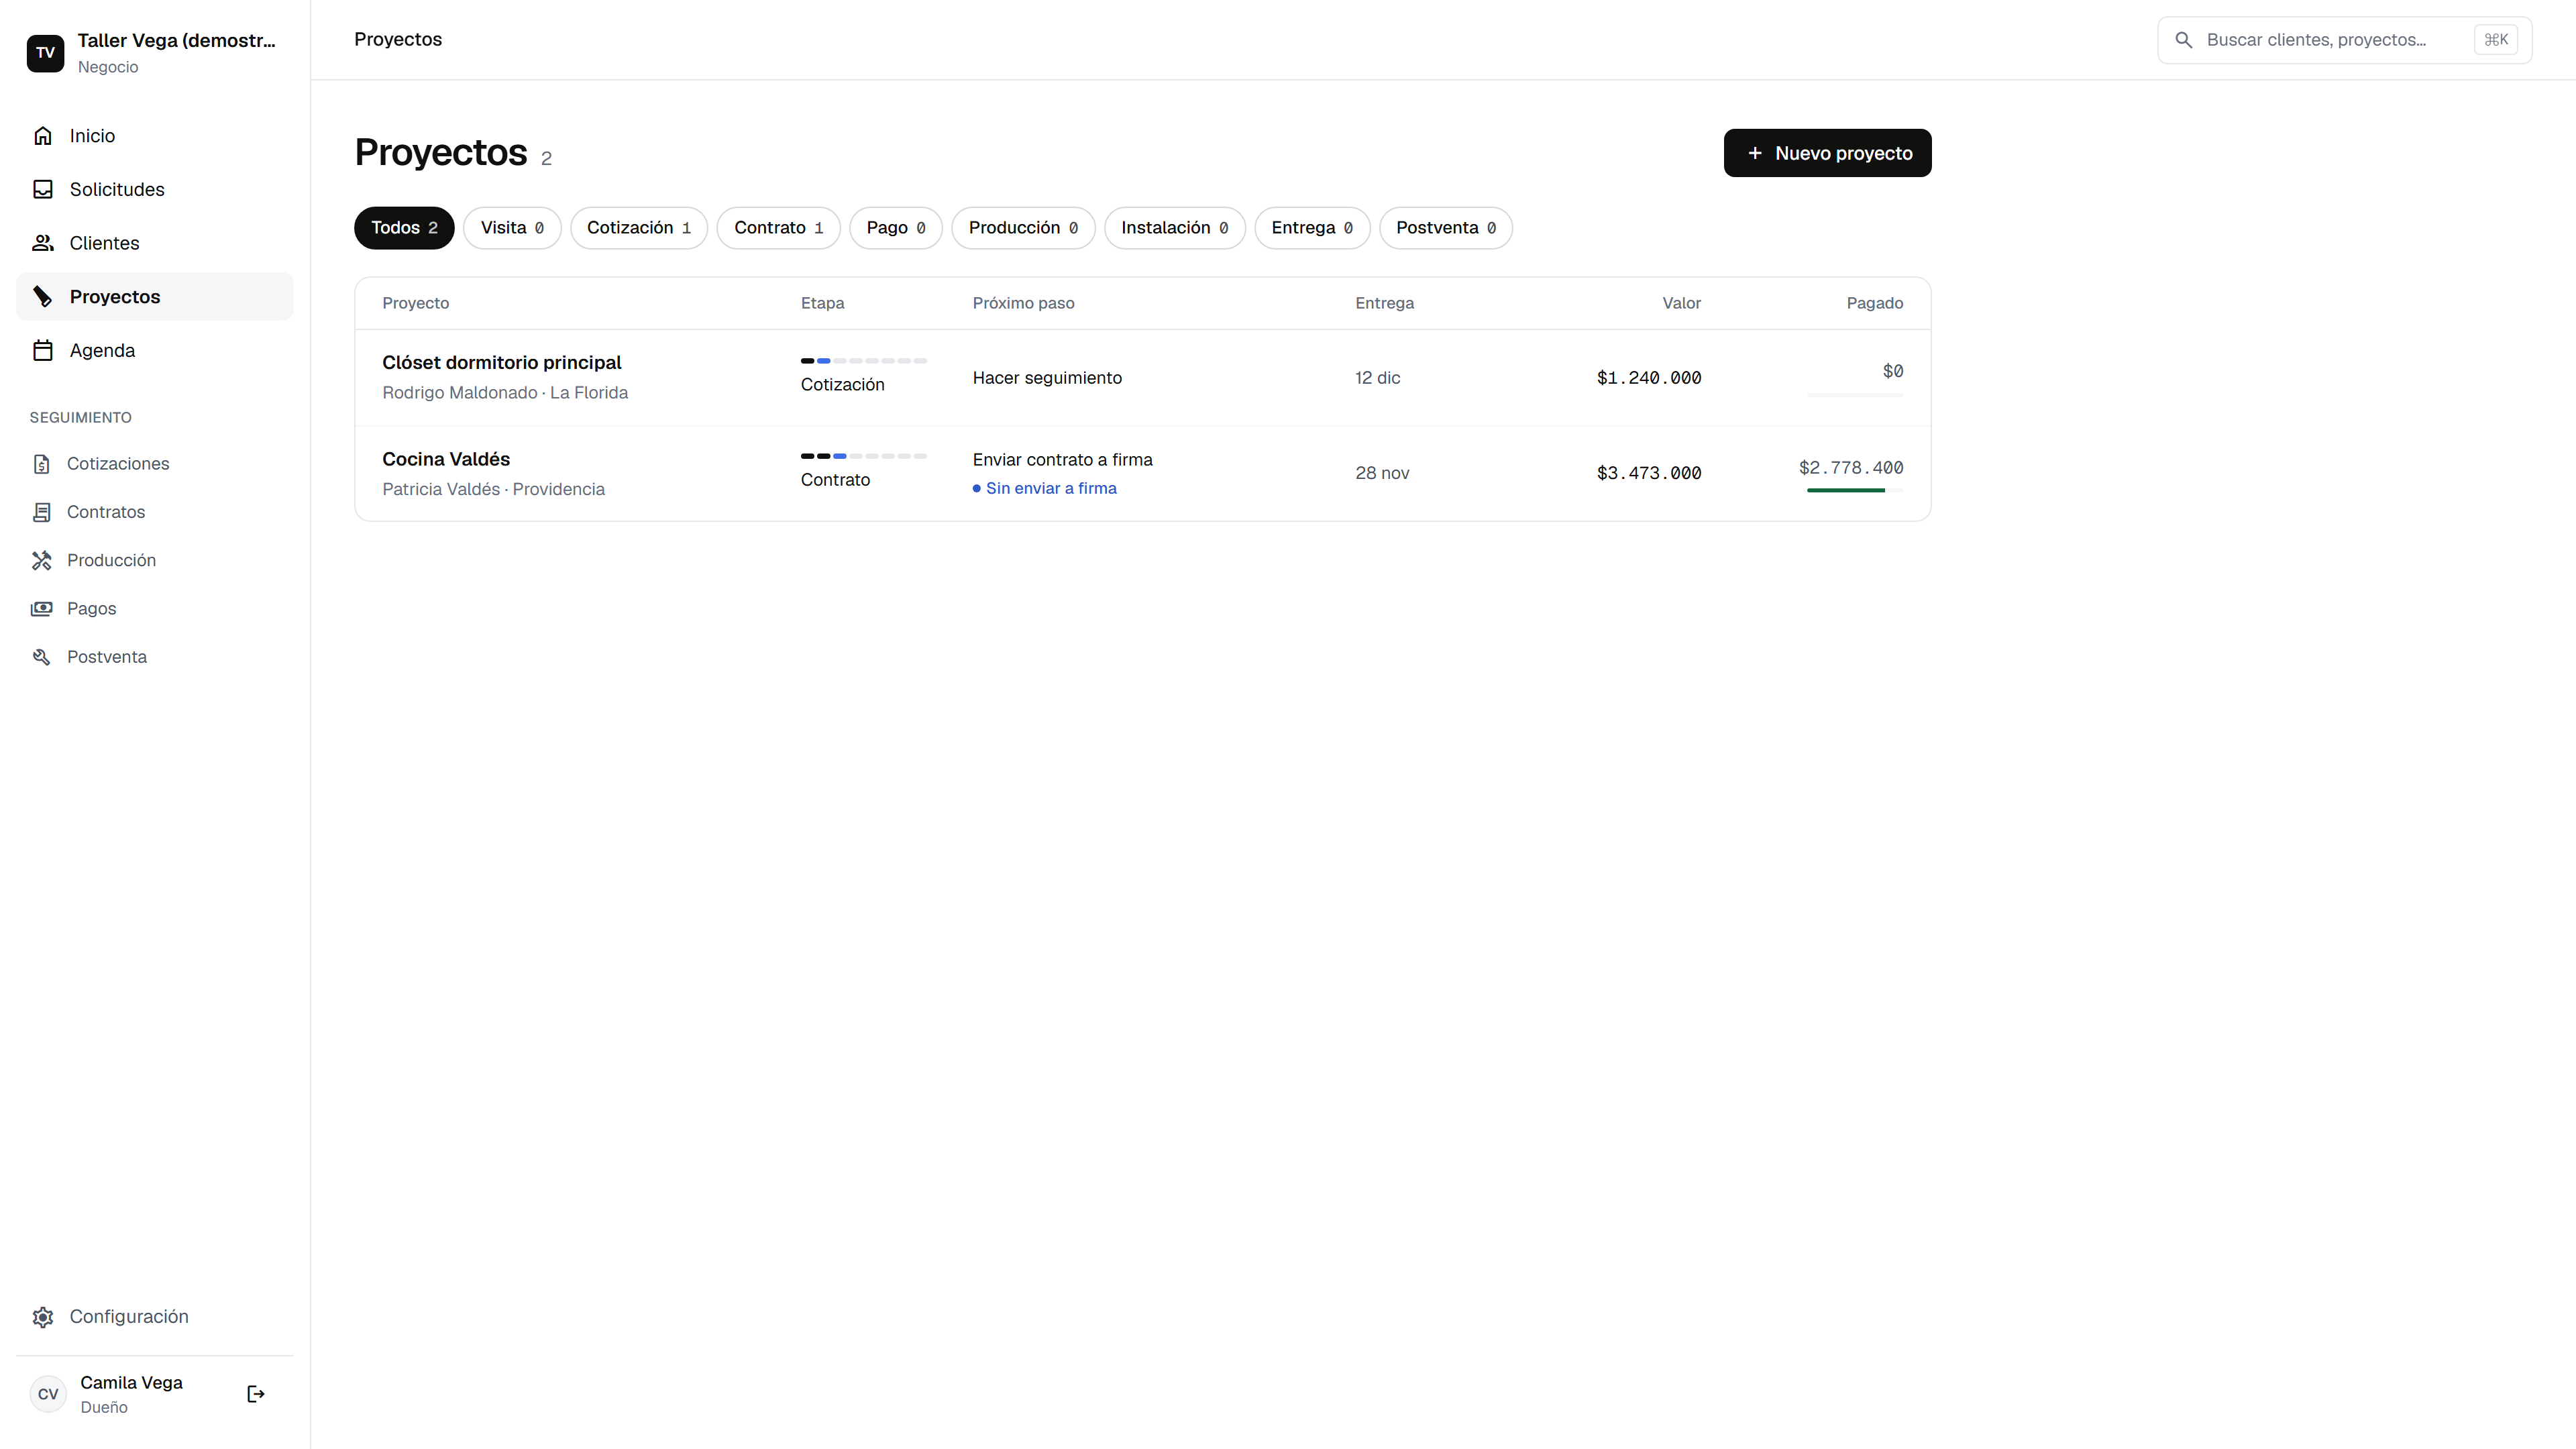
Task: Open Inicio via the home icon
Action: [43, 136]
